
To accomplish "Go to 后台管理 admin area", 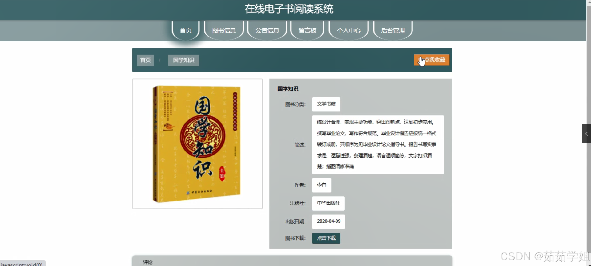I will click(x=393, y=30).
